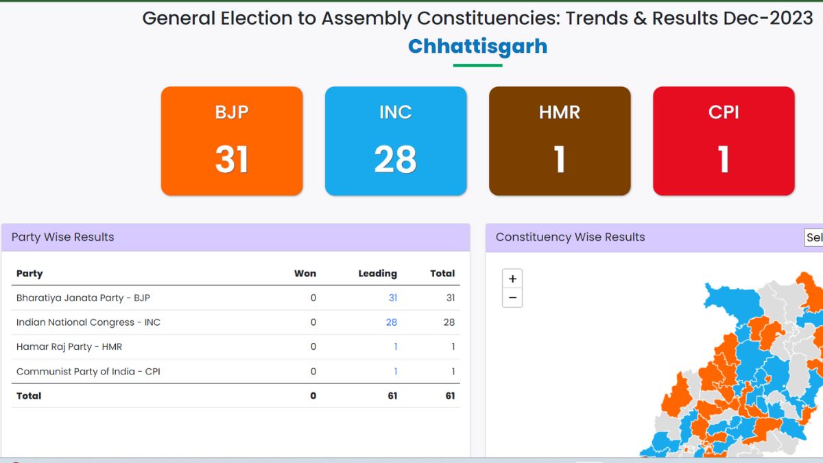Open the constituency Select dropdown

(x=813, y=237)
